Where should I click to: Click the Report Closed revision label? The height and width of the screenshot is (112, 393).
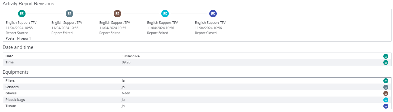point(206,33)
